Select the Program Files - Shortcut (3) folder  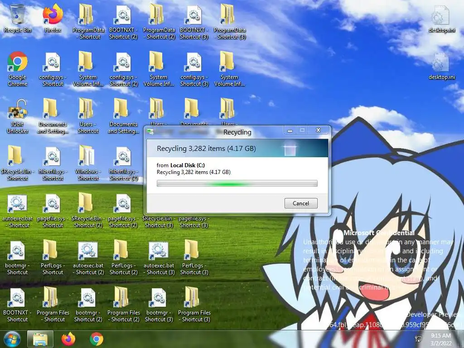click(194, 305)
